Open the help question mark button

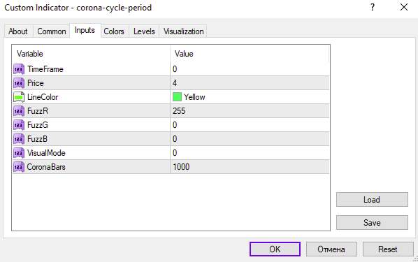[373, 7]
